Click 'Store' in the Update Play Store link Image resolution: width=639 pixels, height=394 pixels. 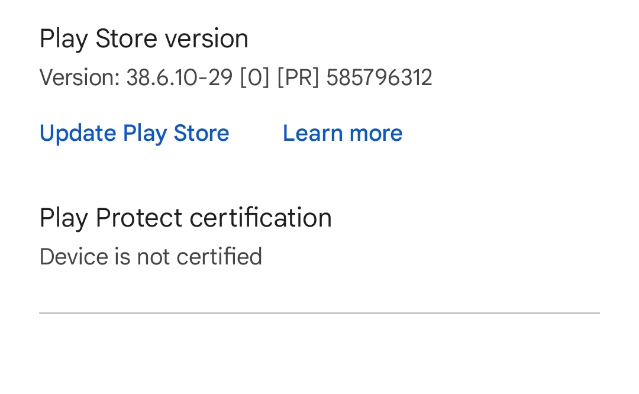tap(201, 133)
